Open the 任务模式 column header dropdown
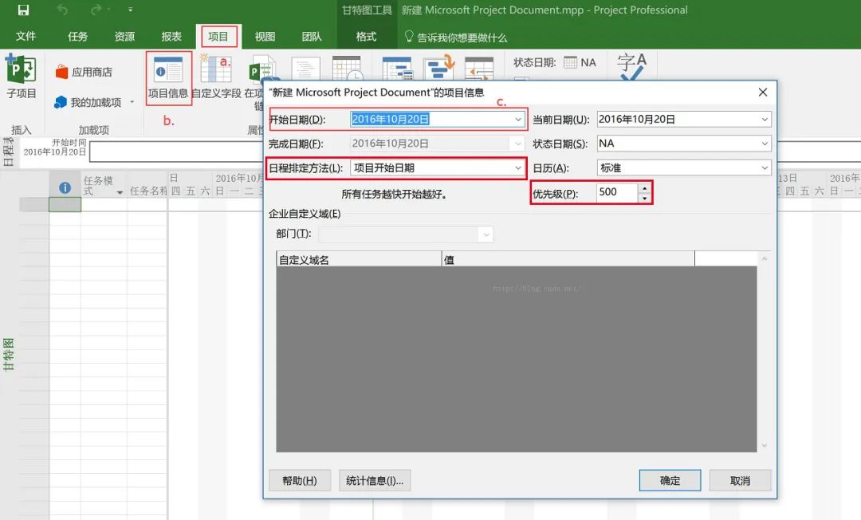The image size is (861, 520). (119, 192)
